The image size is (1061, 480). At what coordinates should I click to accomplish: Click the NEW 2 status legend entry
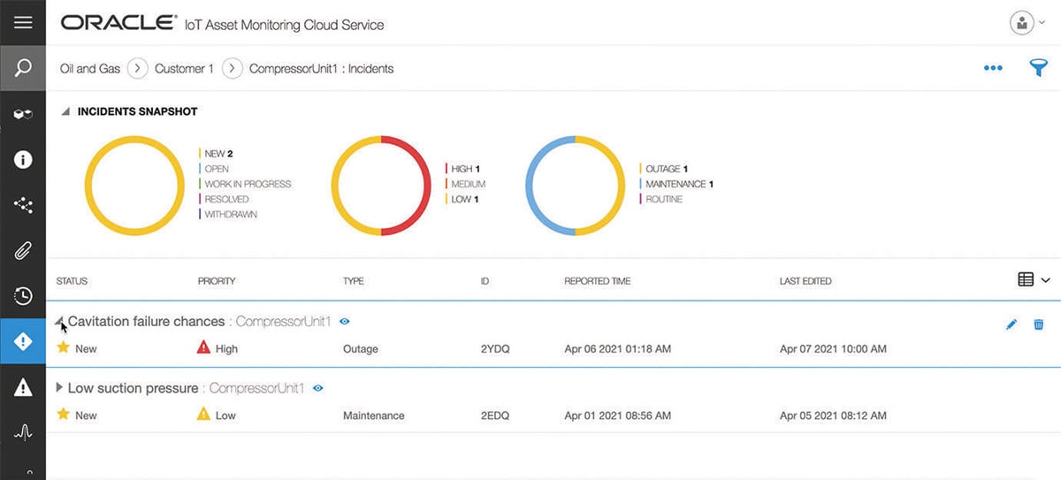(x=218, y=154)
